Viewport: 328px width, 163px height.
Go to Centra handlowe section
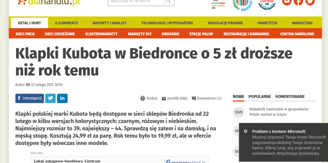(x=297, y=34)
